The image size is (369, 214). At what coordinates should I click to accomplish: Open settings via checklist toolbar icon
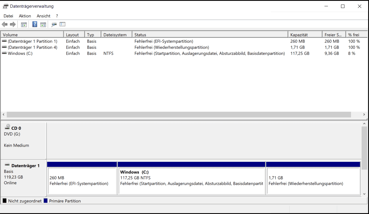(x=62, y=25)
